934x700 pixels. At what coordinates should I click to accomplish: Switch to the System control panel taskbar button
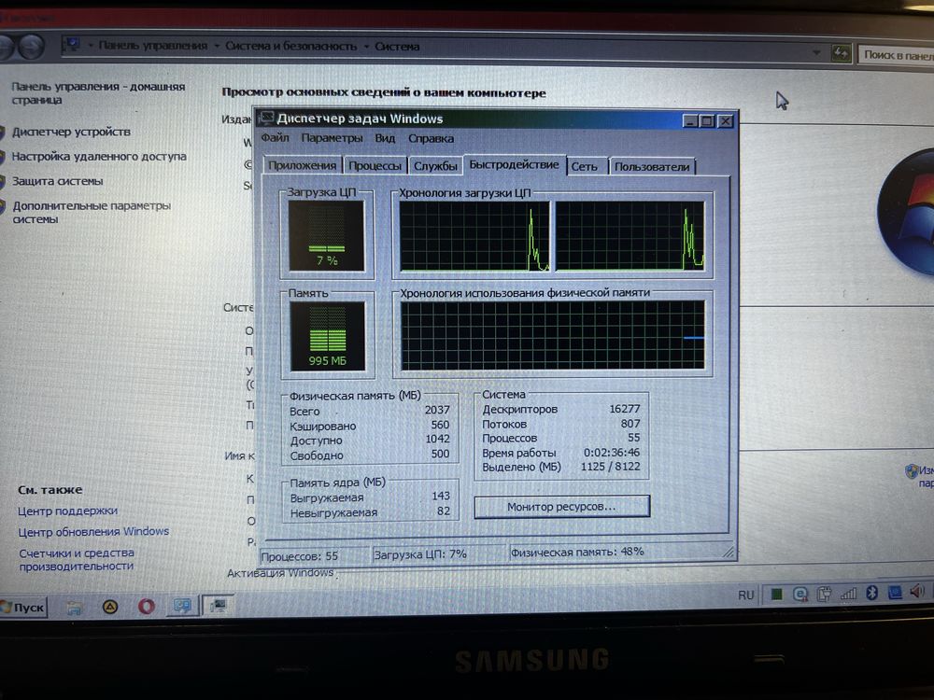182,606
